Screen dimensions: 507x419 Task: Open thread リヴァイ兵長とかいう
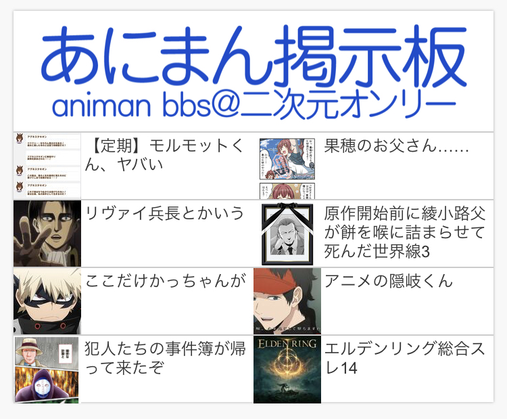[x=164, y=213]
